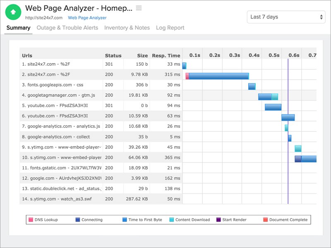This screenshot has width=331, height=248.
Task: Sort by the Resp. Time column header
Action: (166, 55)
